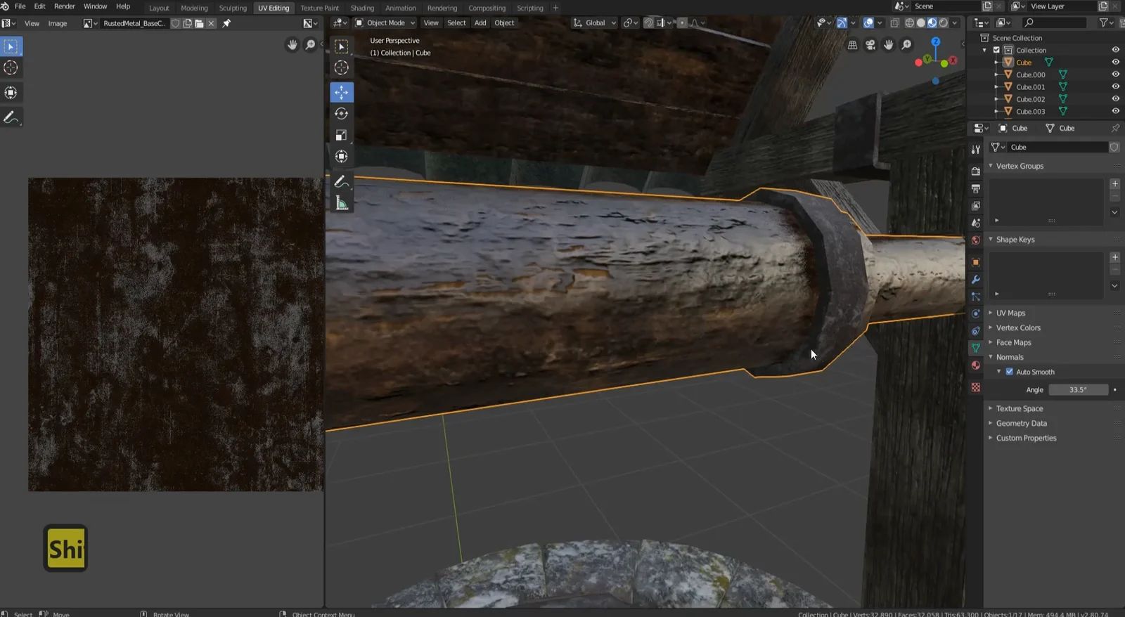Disable the Auto Smooth checkbox
The height and width of the screenshot is (617, 1125).
(1010, 372)
